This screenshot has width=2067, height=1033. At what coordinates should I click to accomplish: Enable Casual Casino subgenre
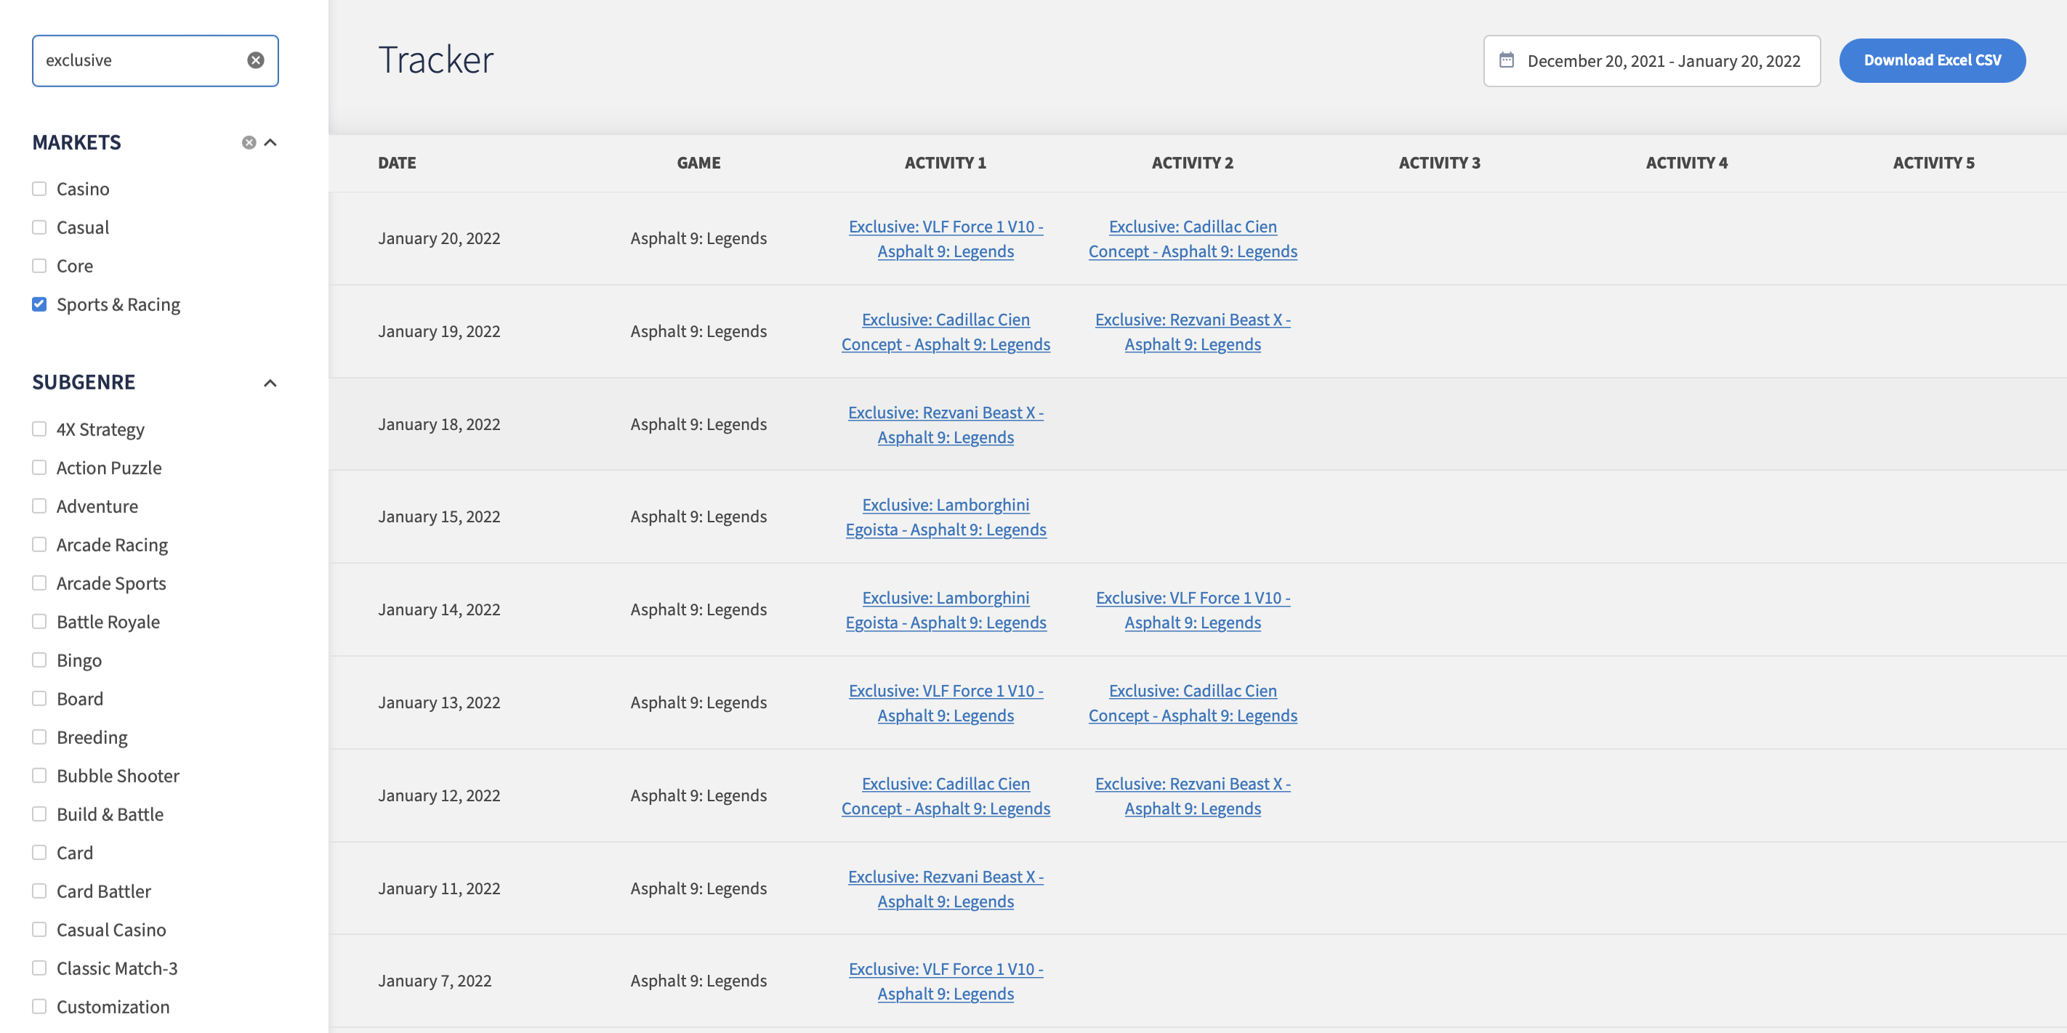point(39,930)
